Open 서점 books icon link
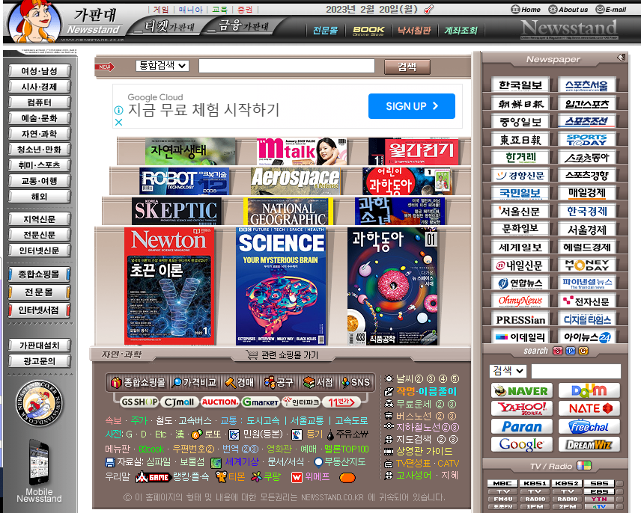 [x=309, y=382]
